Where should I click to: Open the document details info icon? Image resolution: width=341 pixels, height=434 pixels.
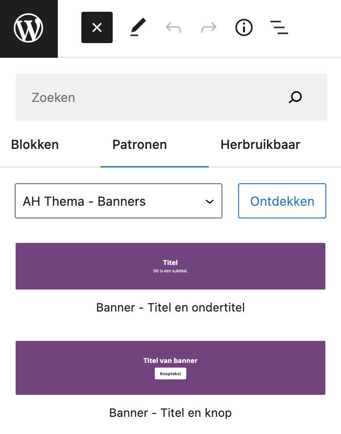pos(244,27)
